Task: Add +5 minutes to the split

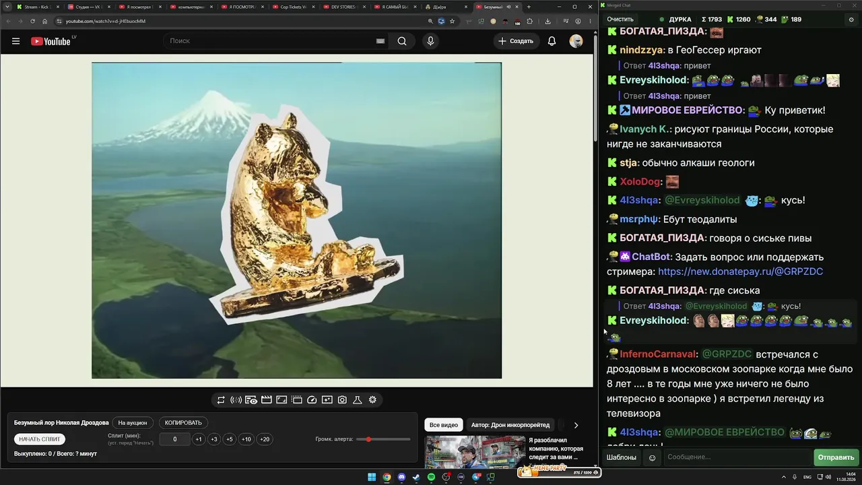Action: 230,439
